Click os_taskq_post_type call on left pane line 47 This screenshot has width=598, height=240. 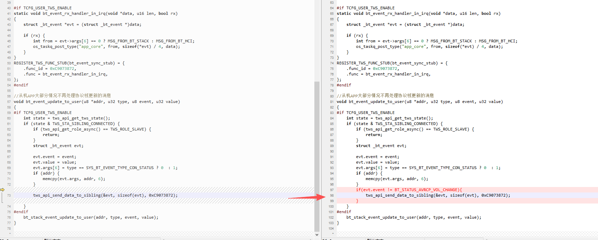click(107, 46)
